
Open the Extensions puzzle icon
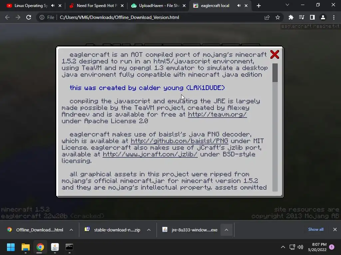coord(291,17)
